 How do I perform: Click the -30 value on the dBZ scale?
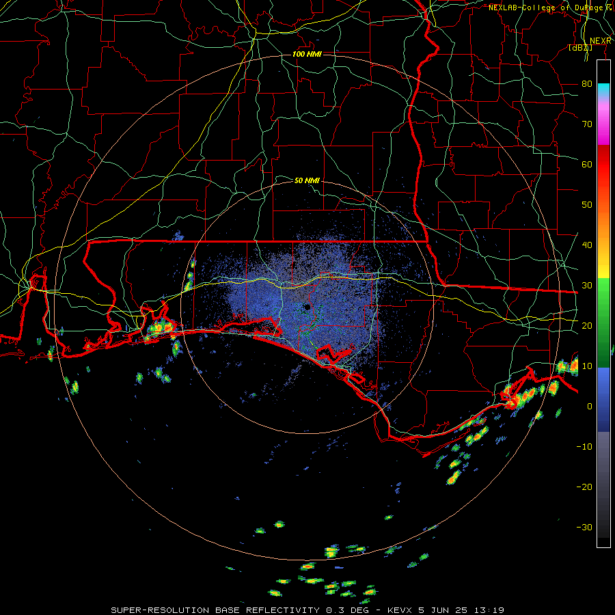(584, 527)
